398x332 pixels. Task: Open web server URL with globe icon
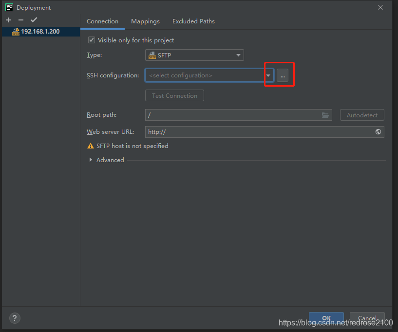click(378, 132)
